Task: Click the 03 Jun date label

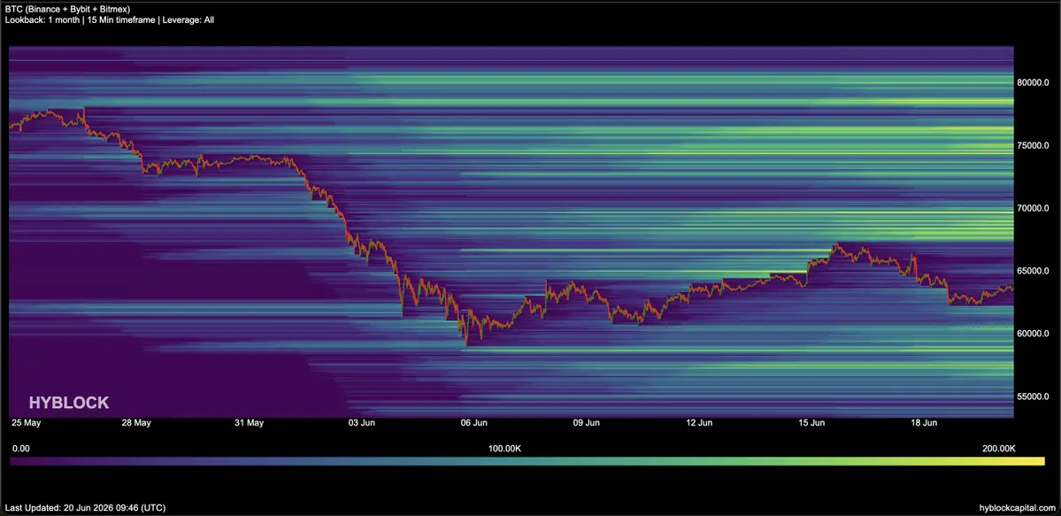Action: point(361,423)
